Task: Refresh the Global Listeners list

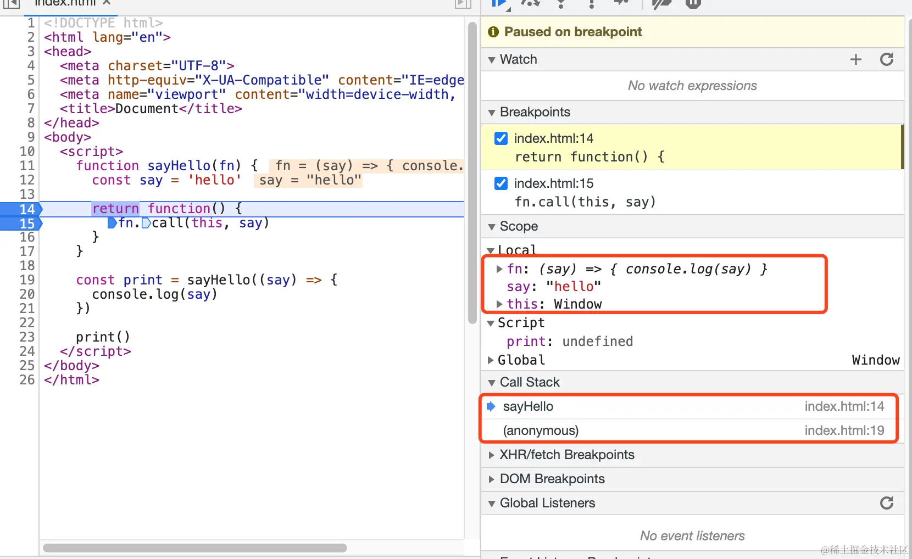Action: tap(886, 503)
